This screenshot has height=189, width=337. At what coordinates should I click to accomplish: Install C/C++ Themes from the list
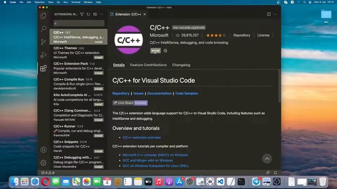[98, 57]
